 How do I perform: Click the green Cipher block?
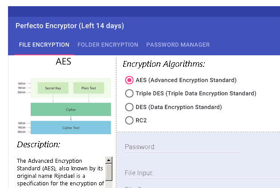pyautogui.click(x=70, y=109)
